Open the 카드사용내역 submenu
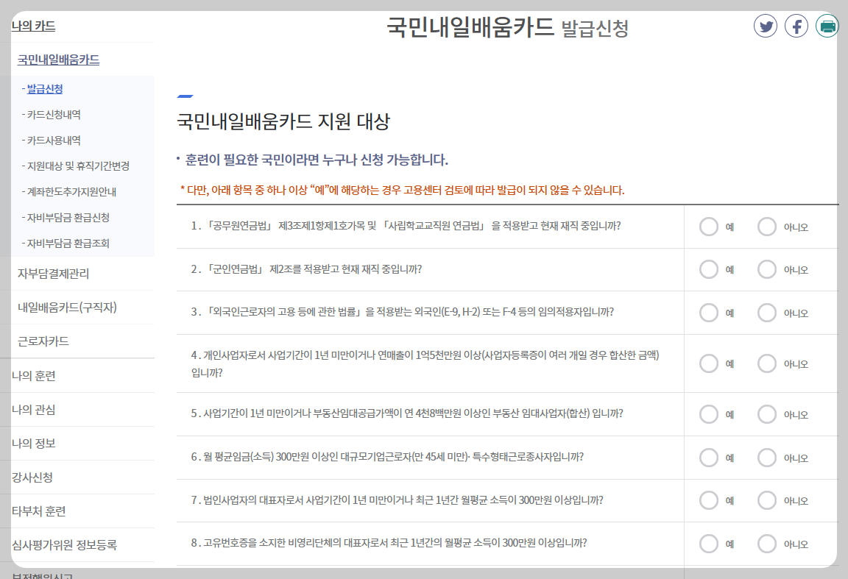 [x=54, y=140]
